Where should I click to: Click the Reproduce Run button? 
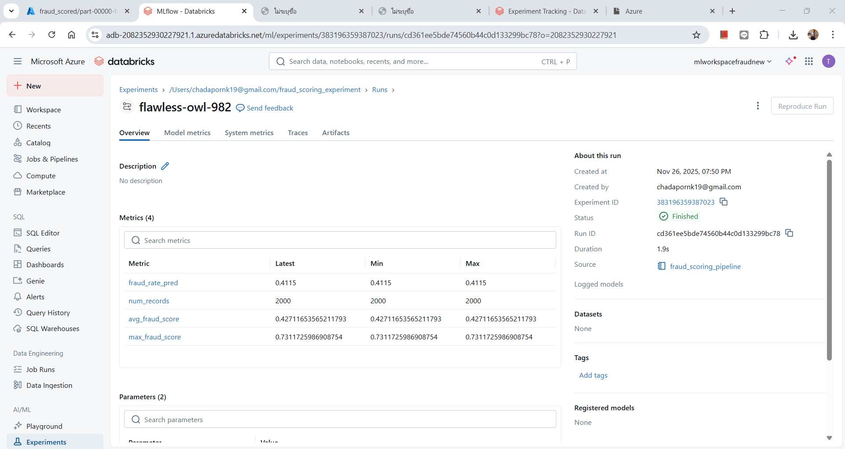tap(802, 106)
